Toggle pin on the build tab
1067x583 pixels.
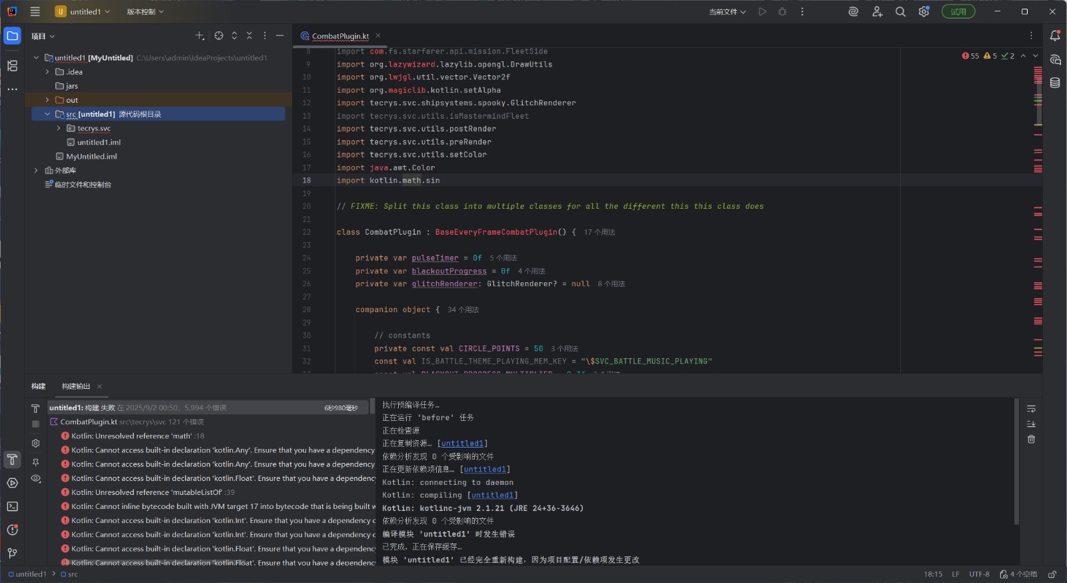36,462
